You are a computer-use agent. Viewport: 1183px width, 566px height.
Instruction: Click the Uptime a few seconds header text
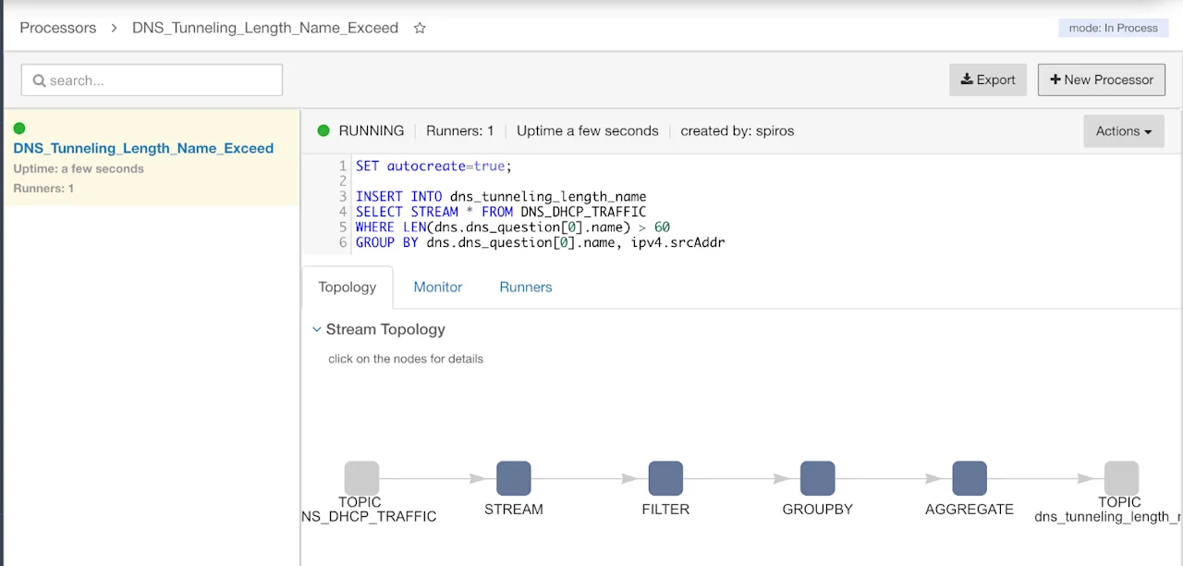[x=588, y=130]
